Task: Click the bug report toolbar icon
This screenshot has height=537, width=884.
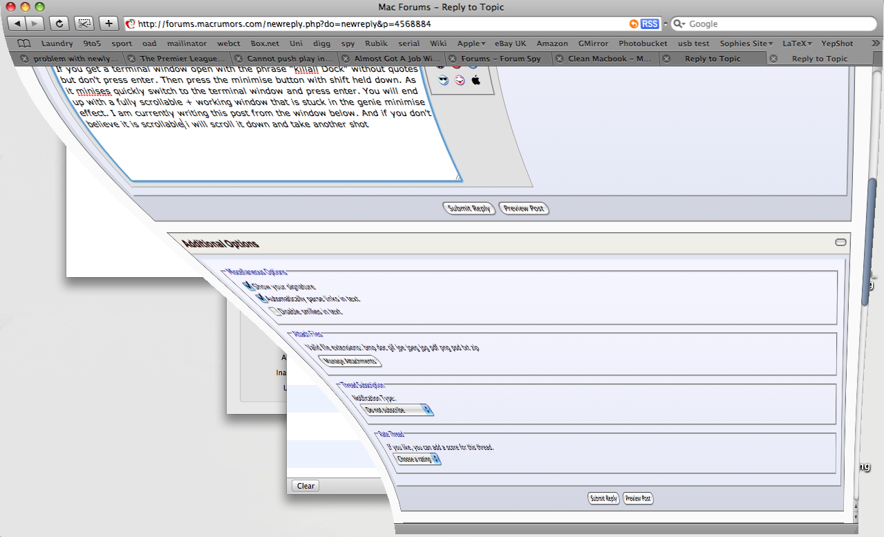Action: pyautogui.click(x=84, y=23)
